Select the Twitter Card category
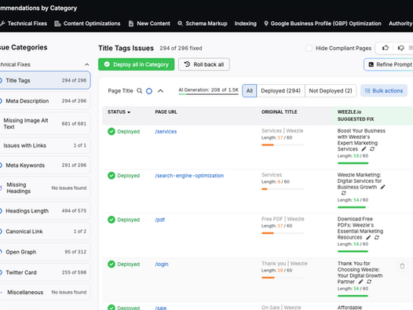Viewport: 413px width, 310px height. (x=45, y=272)
